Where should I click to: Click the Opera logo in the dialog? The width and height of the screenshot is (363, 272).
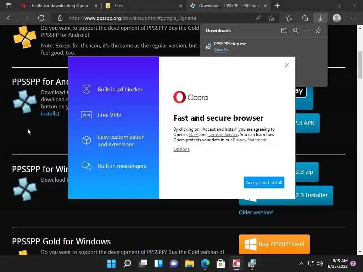[190, 97]
